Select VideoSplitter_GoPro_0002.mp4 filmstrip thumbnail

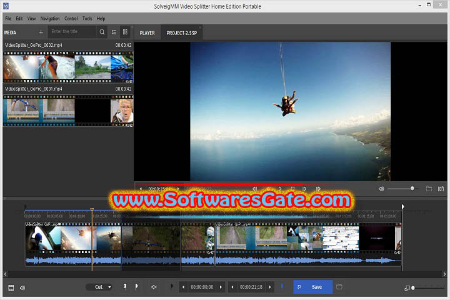[68, 67]
